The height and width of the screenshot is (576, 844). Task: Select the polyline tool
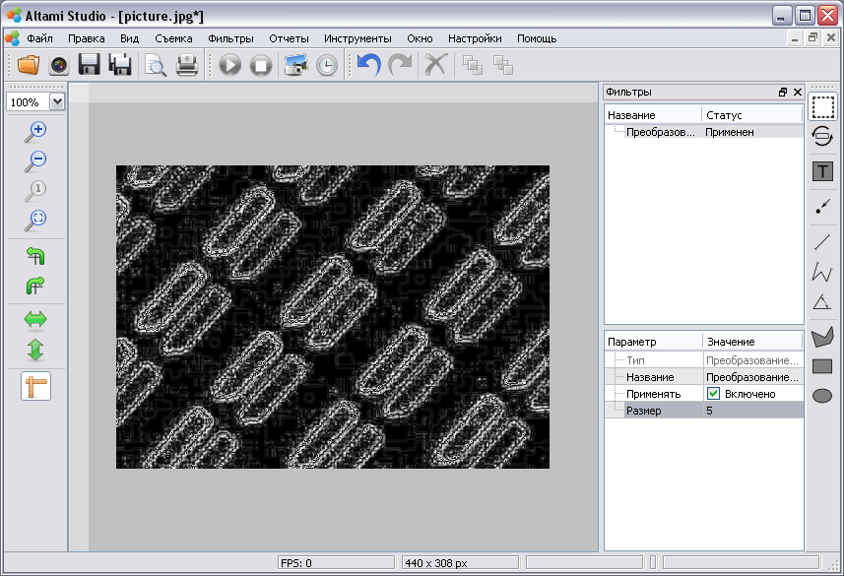(x=822, y=272)
